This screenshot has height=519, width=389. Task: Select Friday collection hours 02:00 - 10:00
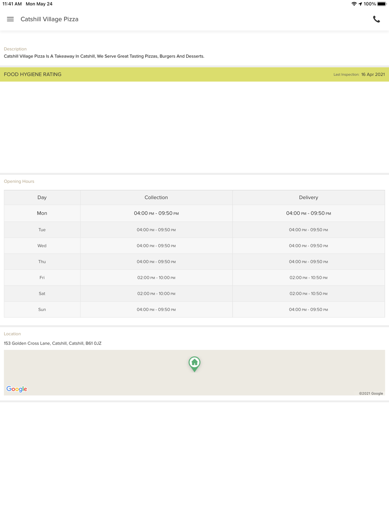(x=156, y=278)
